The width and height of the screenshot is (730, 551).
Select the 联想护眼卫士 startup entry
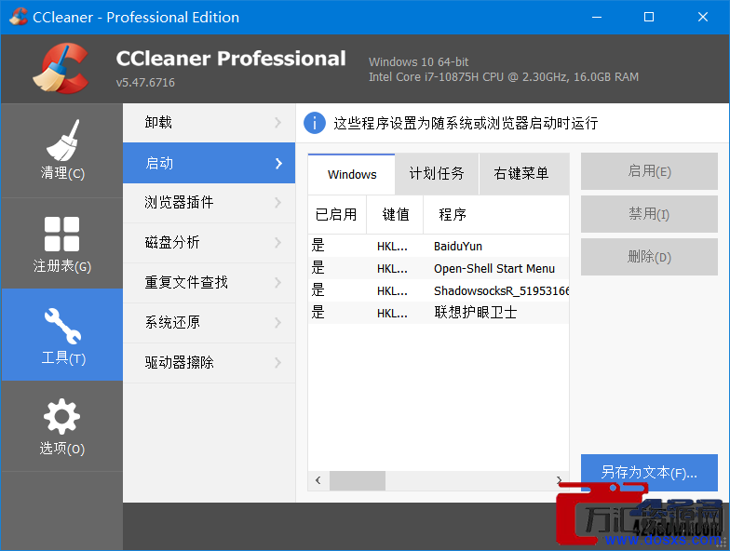(x=439, y=313)
